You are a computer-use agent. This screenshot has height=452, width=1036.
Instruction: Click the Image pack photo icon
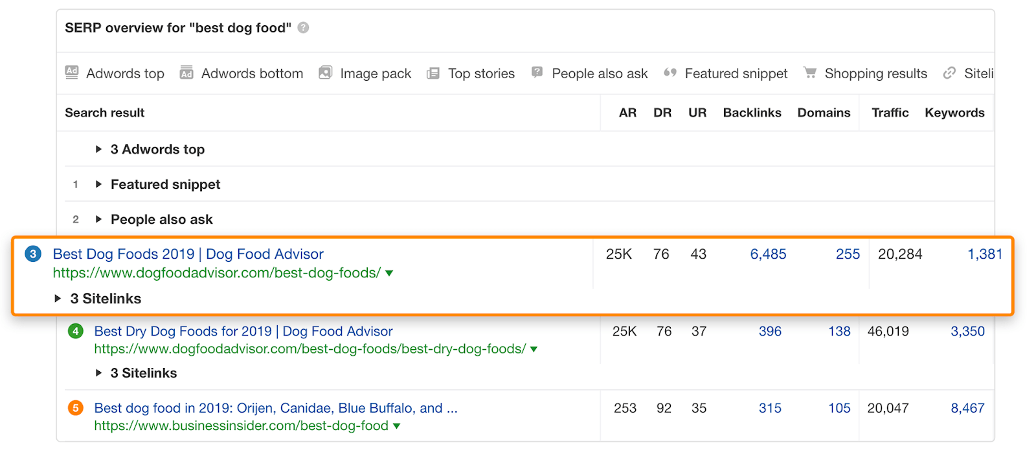click(x=325, y=73)
